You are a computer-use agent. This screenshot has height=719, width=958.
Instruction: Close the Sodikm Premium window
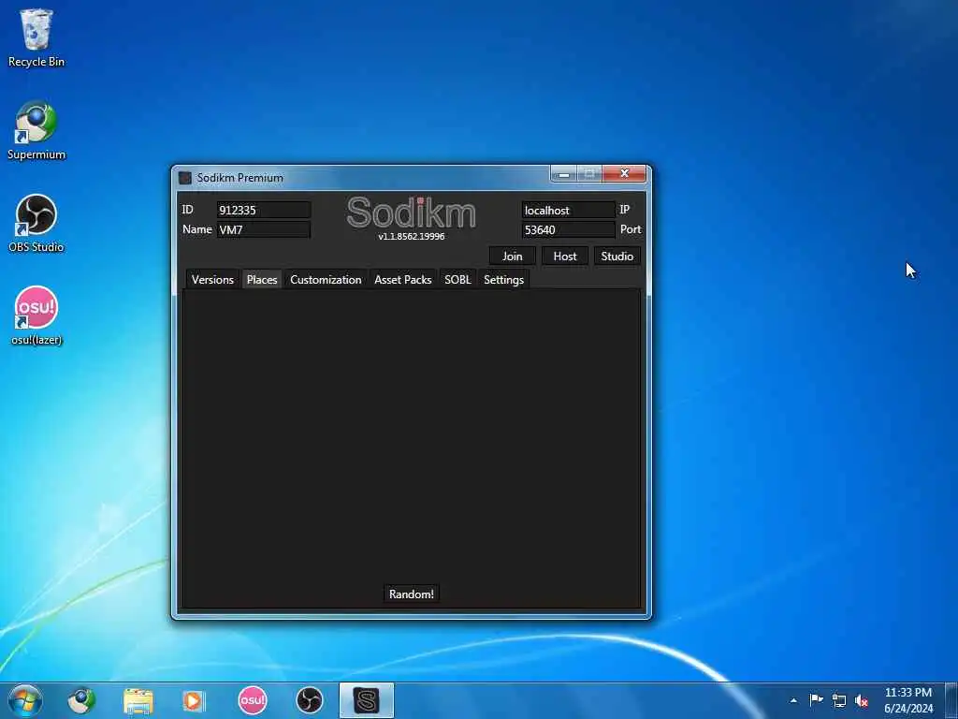(x=624, y=173)
